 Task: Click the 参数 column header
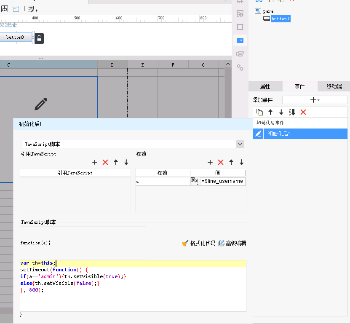point(163,173)
